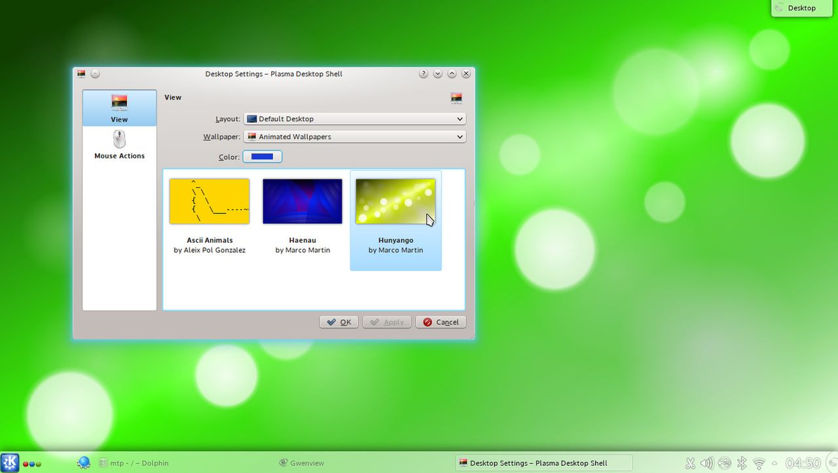Screen dimensions: 838x473
Task: Click the Apply button
Action: pos(387,322)
